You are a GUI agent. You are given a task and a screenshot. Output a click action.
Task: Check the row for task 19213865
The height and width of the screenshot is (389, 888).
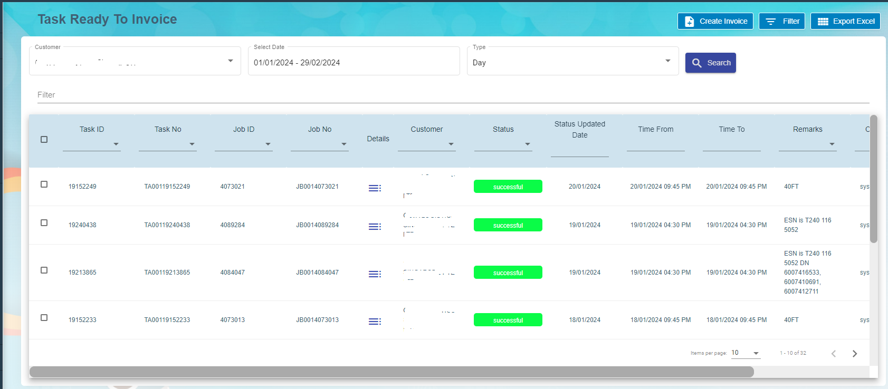[44, 270]
